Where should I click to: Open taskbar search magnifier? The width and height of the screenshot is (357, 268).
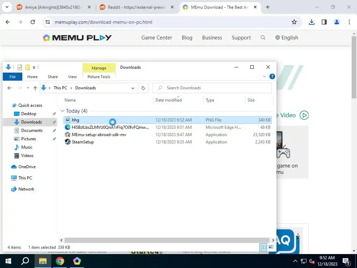tap(25, 261)
